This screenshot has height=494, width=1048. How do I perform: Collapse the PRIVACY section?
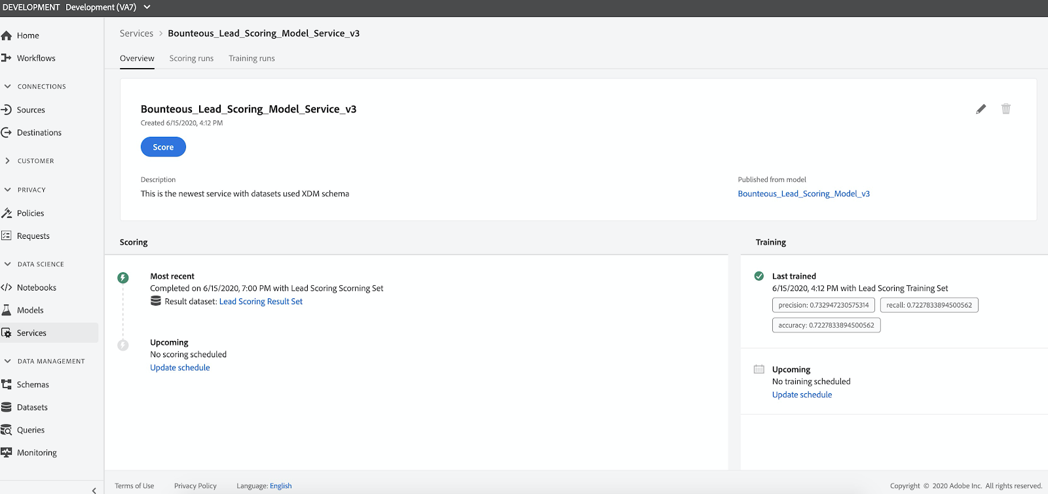26,190
